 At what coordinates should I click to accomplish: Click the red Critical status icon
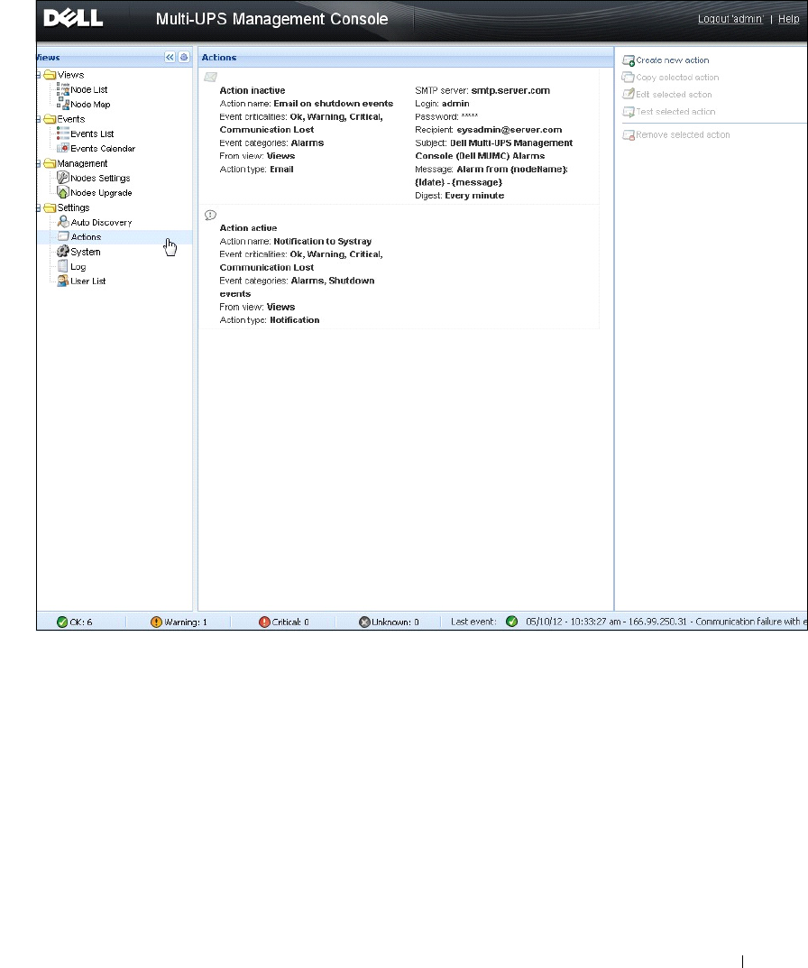tap(264, 622)
